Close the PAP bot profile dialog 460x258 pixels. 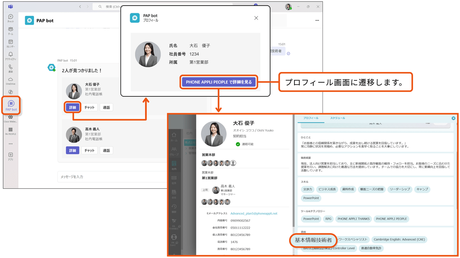coord(256,18)
